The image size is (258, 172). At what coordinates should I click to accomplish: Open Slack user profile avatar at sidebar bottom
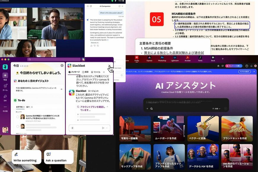point(5,130)
